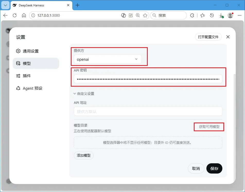
Task: Open the 提供方 openai dropdown
Action: [108, 59]
